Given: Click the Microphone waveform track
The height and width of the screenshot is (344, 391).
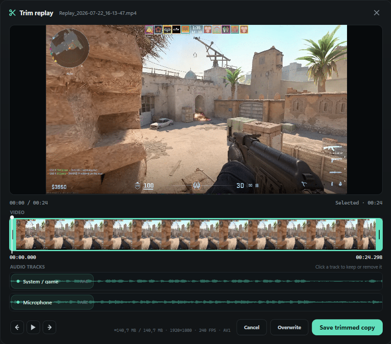Looking at the screenshot, I should 196,302.
